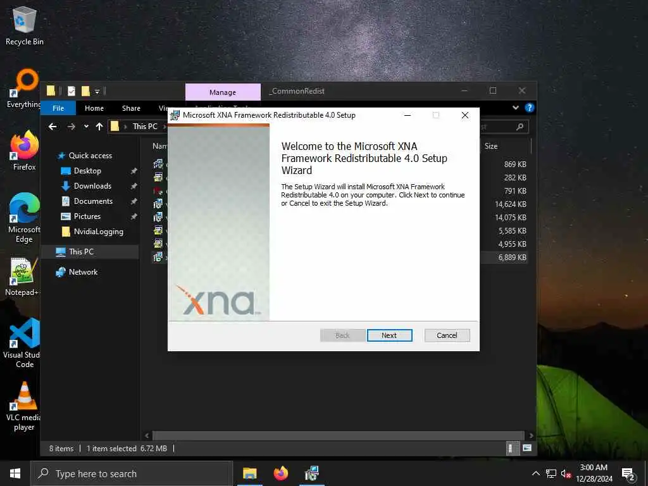648x486 pixels.
Task: Open Recycle Bin on the desktop
Action: tap(25, 27)
